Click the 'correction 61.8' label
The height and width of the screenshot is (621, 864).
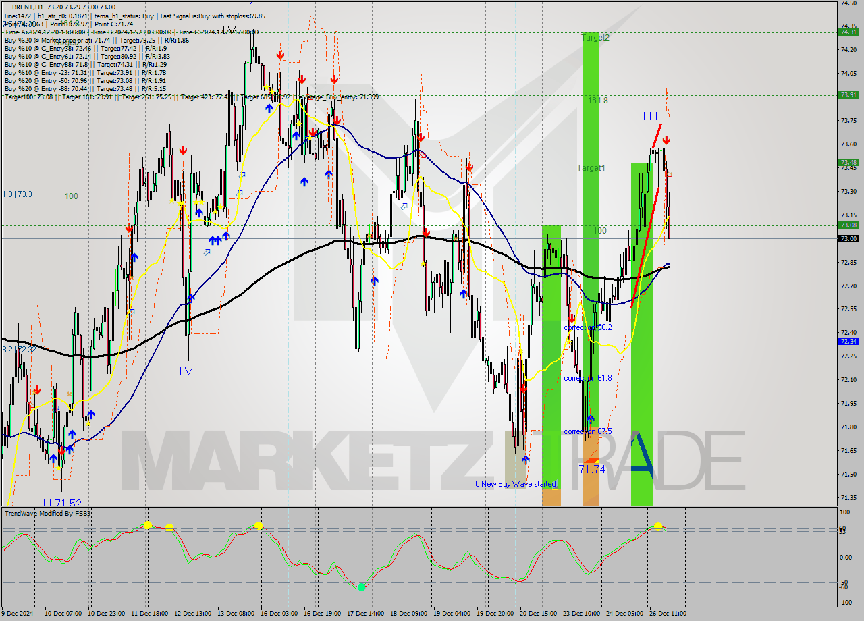tap(588, 378)
